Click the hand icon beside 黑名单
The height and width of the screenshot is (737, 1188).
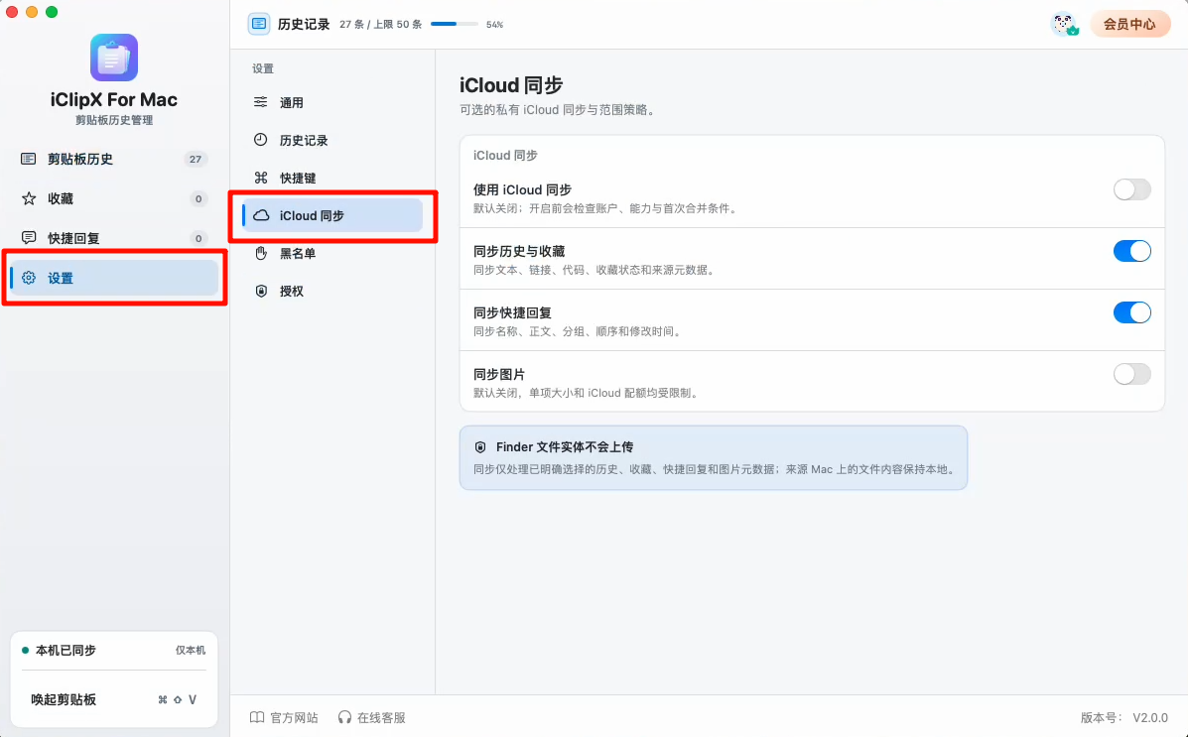click(261, 253)
